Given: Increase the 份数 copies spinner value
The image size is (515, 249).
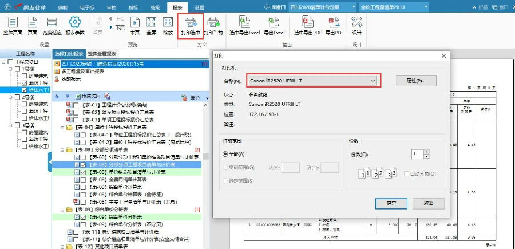Looking at the screenshot, I should 426,152.
